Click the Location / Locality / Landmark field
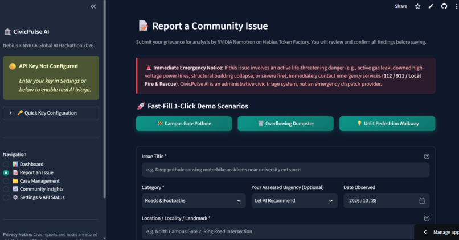 tap(278, 231)
